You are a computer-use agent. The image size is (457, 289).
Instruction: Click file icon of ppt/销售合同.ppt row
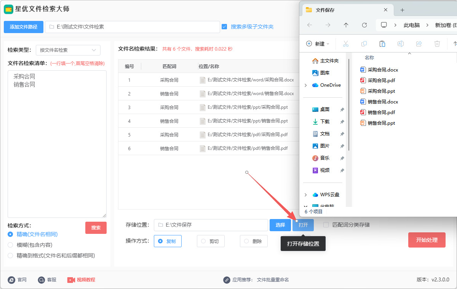click(x=203, y=121)
